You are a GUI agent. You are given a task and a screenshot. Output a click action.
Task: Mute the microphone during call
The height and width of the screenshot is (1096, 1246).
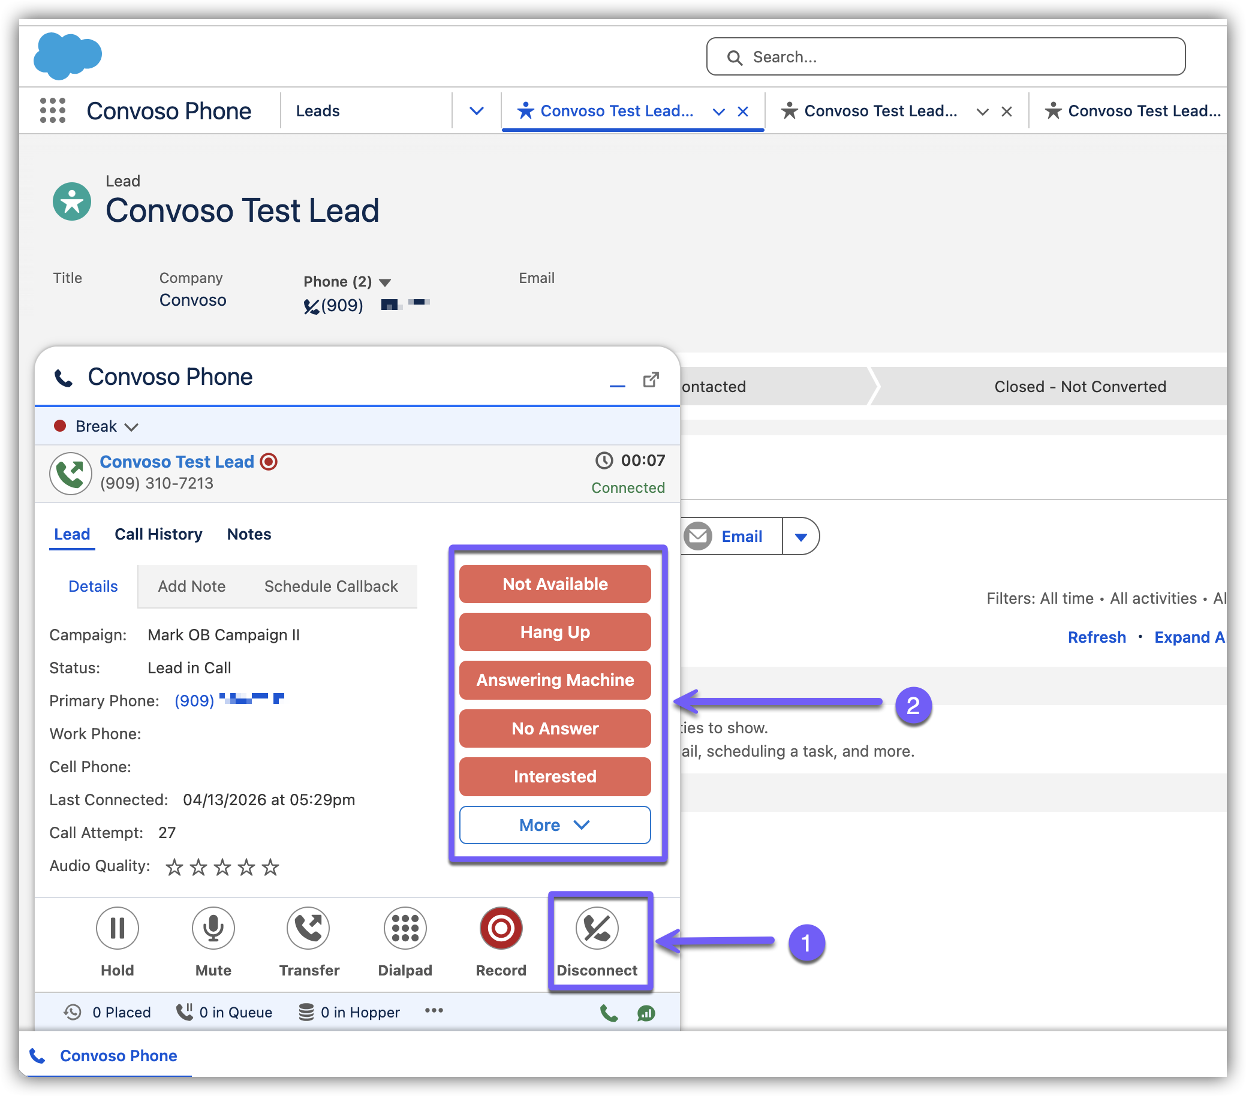[x=213, y=928]
